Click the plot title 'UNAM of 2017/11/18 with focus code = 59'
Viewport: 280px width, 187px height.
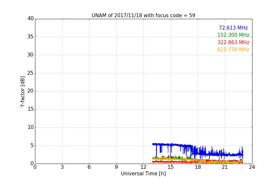pyautogui.click(x=143, y=16)
